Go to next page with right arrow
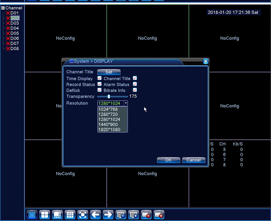 pyautogui.click(x=108, y=215)
